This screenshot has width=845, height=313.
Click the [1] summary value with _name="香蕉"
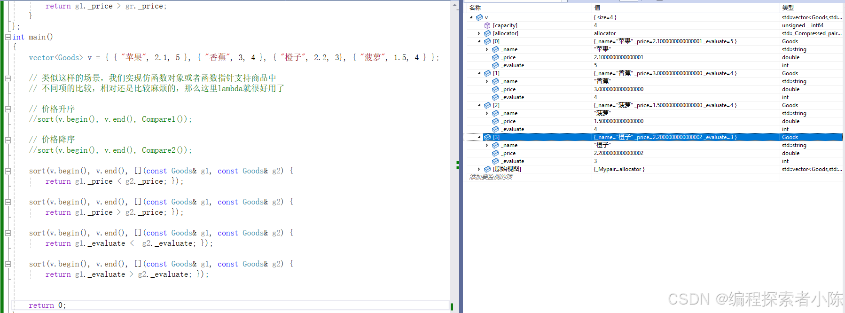pos(665,73)
